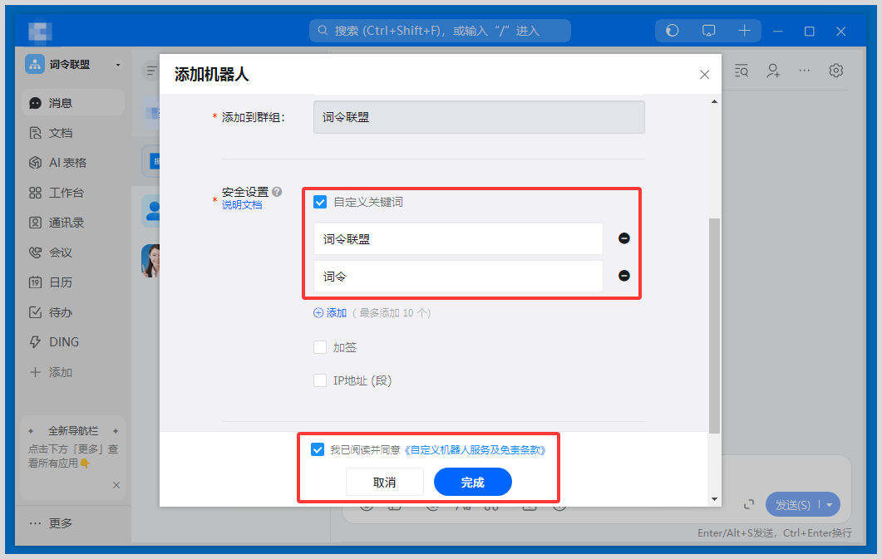The height and width of the screenshot is (559, 882).
Task: Uncheck the 自定义关键词 checkbox
Action: [x=320, y=202]
